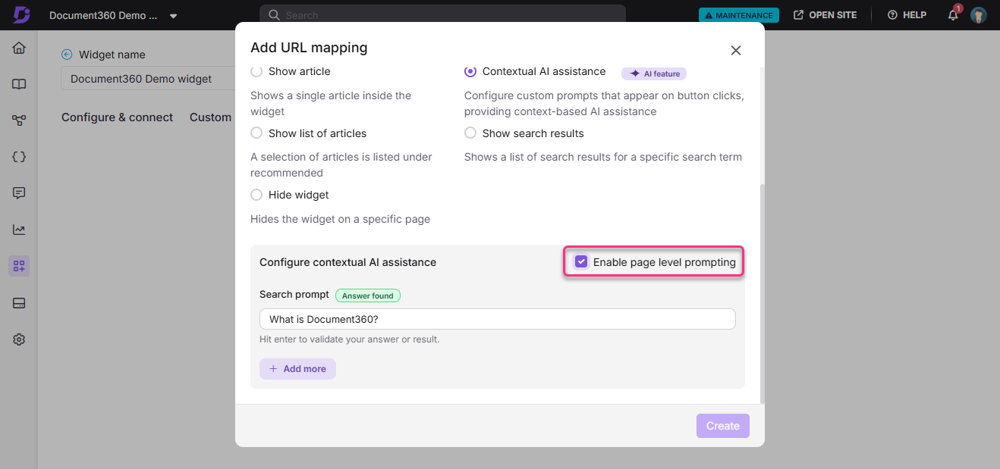This screenshot has width=1000, height=469.
Task: Open the Widgets icon in sidebar
Action: (x=19, y=266)
